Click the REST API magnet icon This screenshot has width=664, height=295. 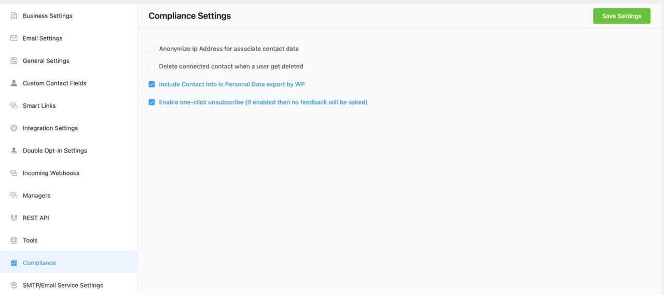[14, 218]
